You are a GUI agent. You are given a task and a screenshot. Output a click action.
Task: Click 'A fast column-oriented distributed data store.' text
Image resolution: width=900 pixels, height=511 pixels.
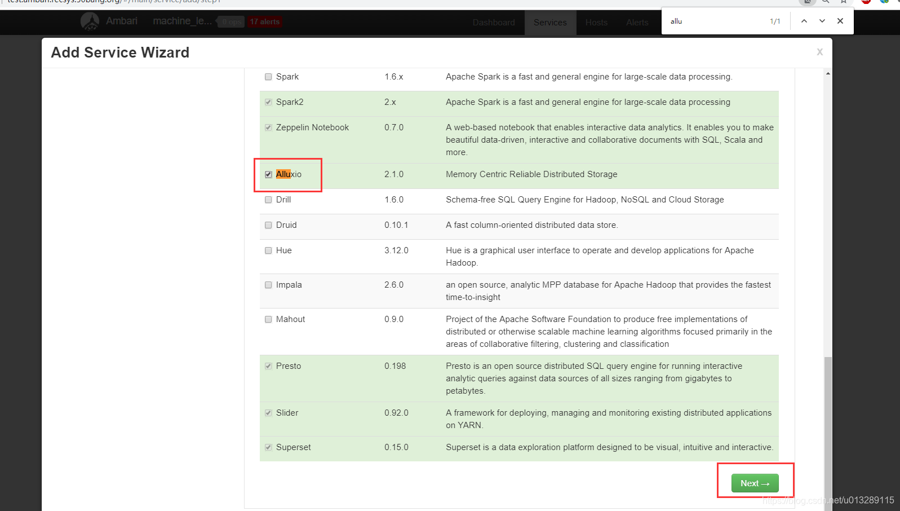tap(532, 225)
